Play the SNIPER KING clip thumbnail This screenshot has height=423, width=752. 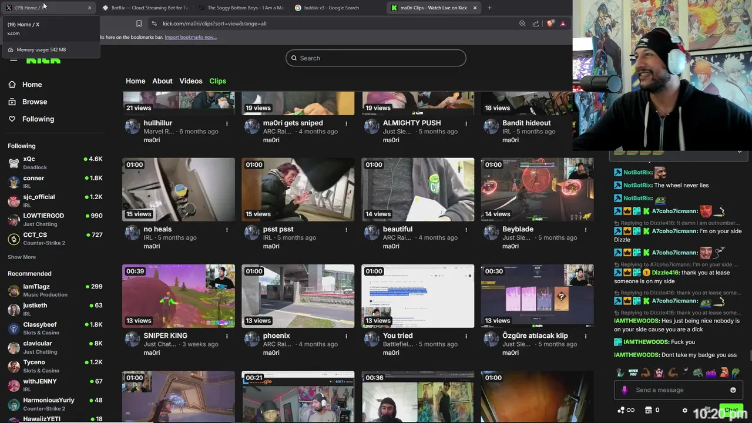[x=178, y=296]
